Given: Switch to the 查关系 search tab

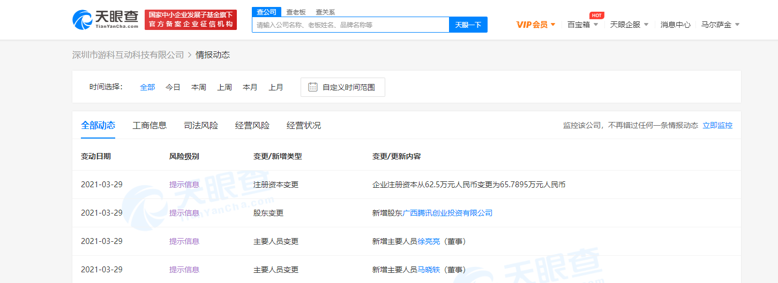Looking at the screenshot, I should (x=325, y=12).
